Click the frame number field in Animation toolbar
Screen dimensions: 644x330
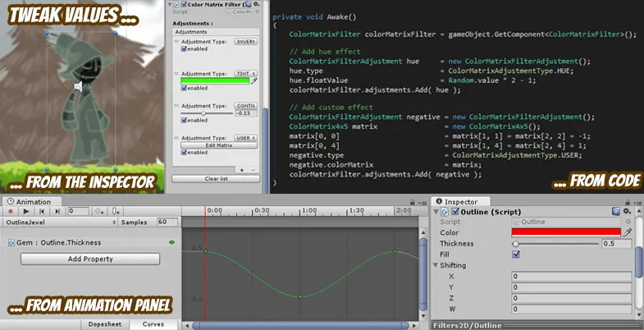(78, 211)
